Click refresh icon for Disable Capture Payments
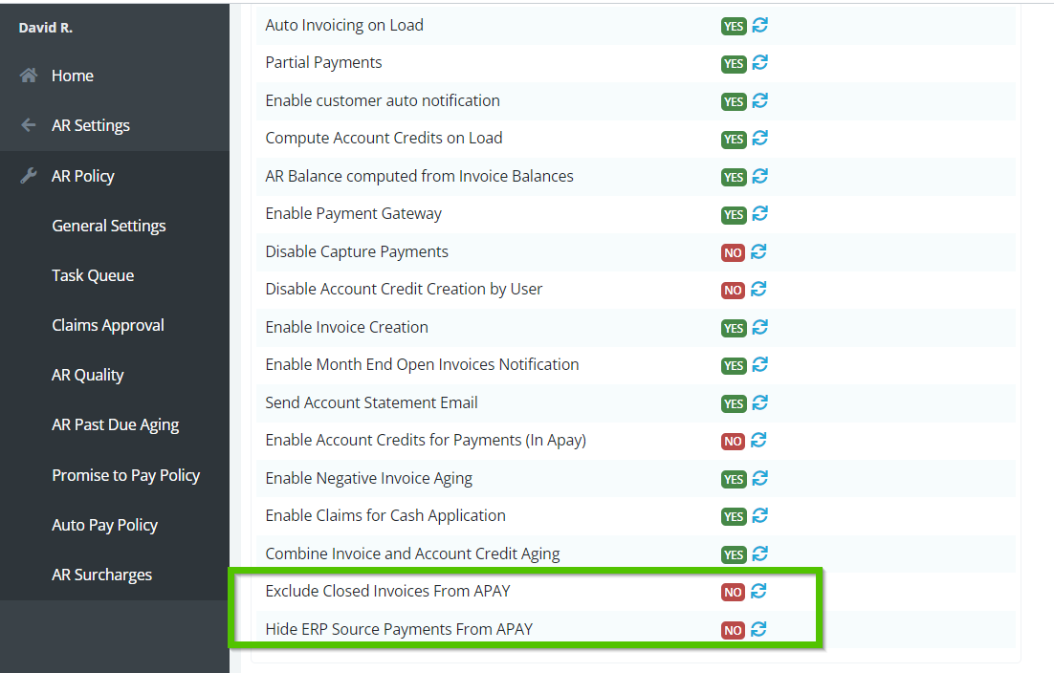The width and height of the screenshot is (1054, 673). [x=758, y=251]
